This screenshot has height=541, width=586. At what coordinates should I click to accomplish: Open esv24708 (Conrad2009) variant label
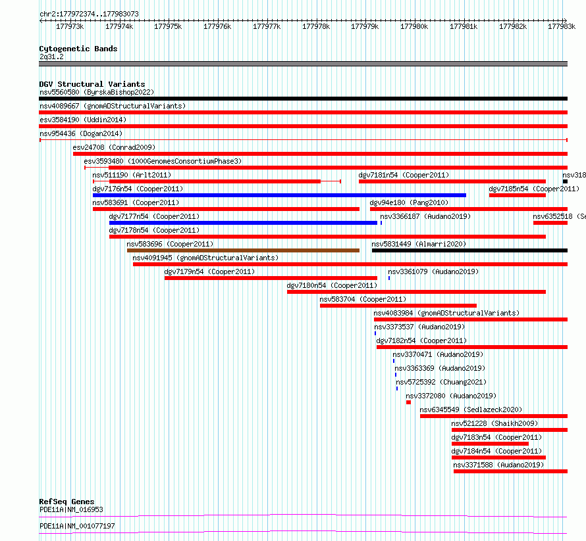click(x=114, y=147)
